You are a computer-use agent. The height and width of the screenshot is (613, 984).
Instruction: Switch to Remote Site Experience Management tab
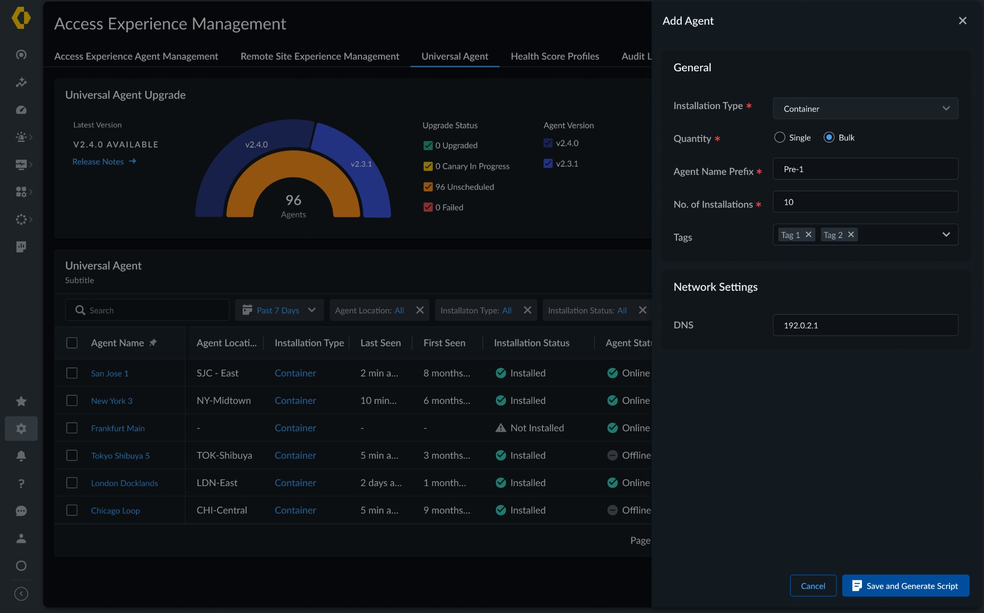(x=320, y=56)
